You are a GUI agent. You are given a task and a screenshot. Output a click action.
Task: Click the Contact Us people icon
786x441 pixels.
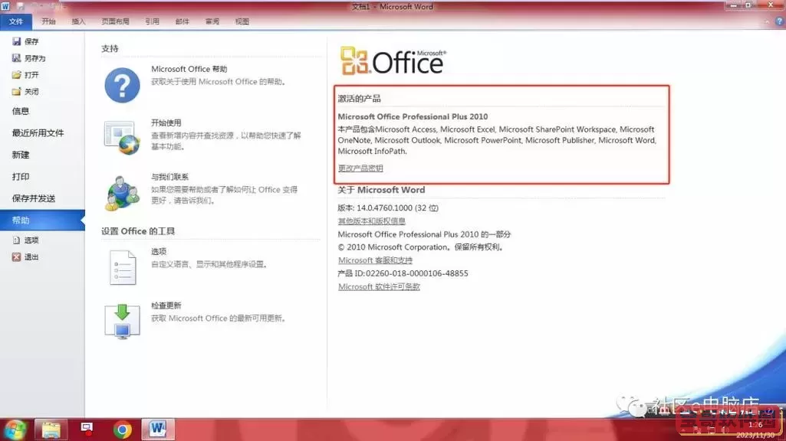coord(123,193)
